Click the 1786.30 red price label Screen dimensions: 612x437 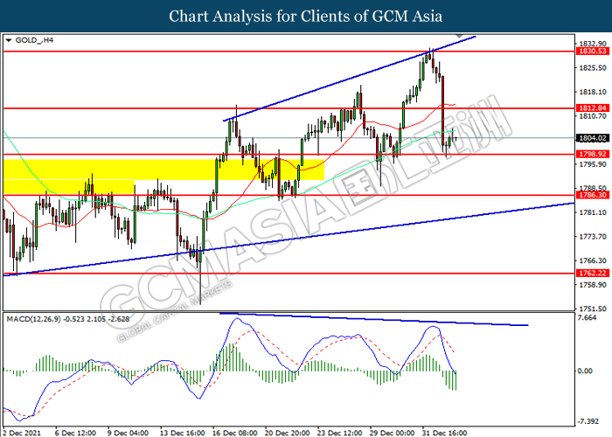(x=593, y=195)
